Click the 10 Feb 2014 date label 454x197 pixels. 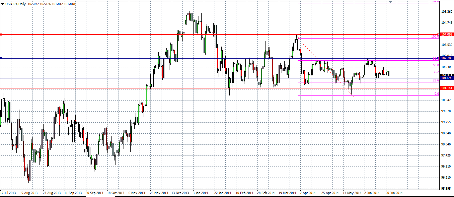click(244, 193)
